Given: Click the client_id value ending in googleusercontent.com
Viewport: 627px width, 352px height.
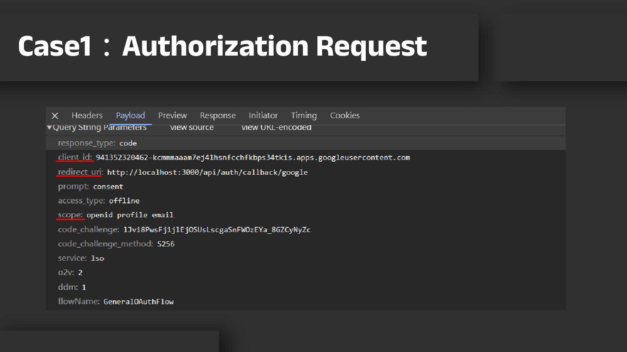Looking at the screenshot, I should 253,157.
